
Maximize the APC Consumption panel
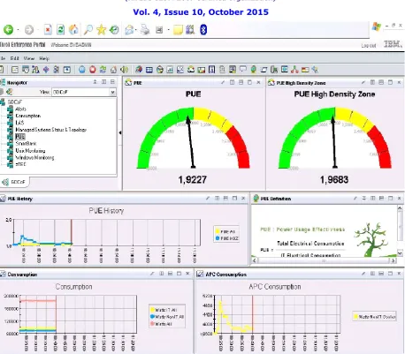(x=390, y=274)
